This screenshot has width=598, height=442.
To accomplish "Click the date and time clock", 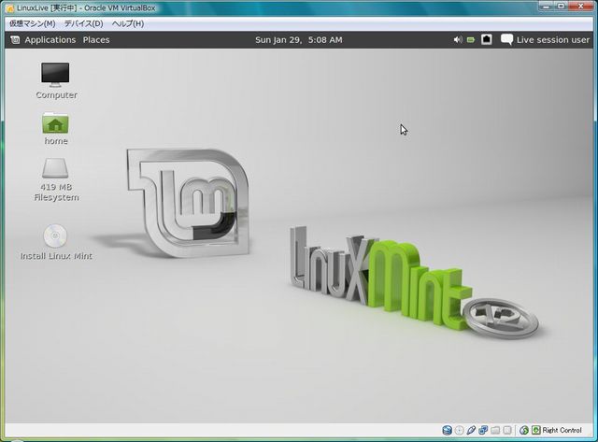I will pos(298,40).
